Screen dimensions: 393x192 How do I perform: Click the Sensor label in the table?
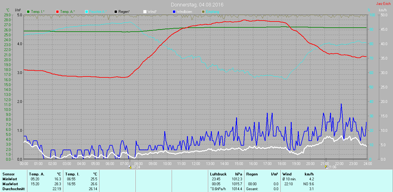[x=8, y=174]
